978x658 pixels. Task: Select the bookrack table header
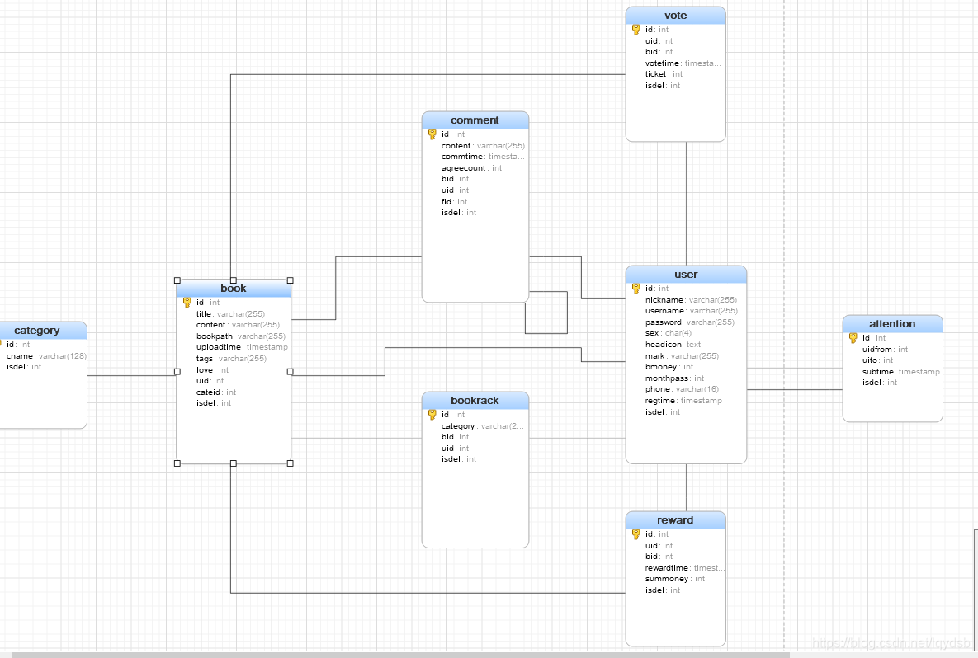click(x=475, y=401)
